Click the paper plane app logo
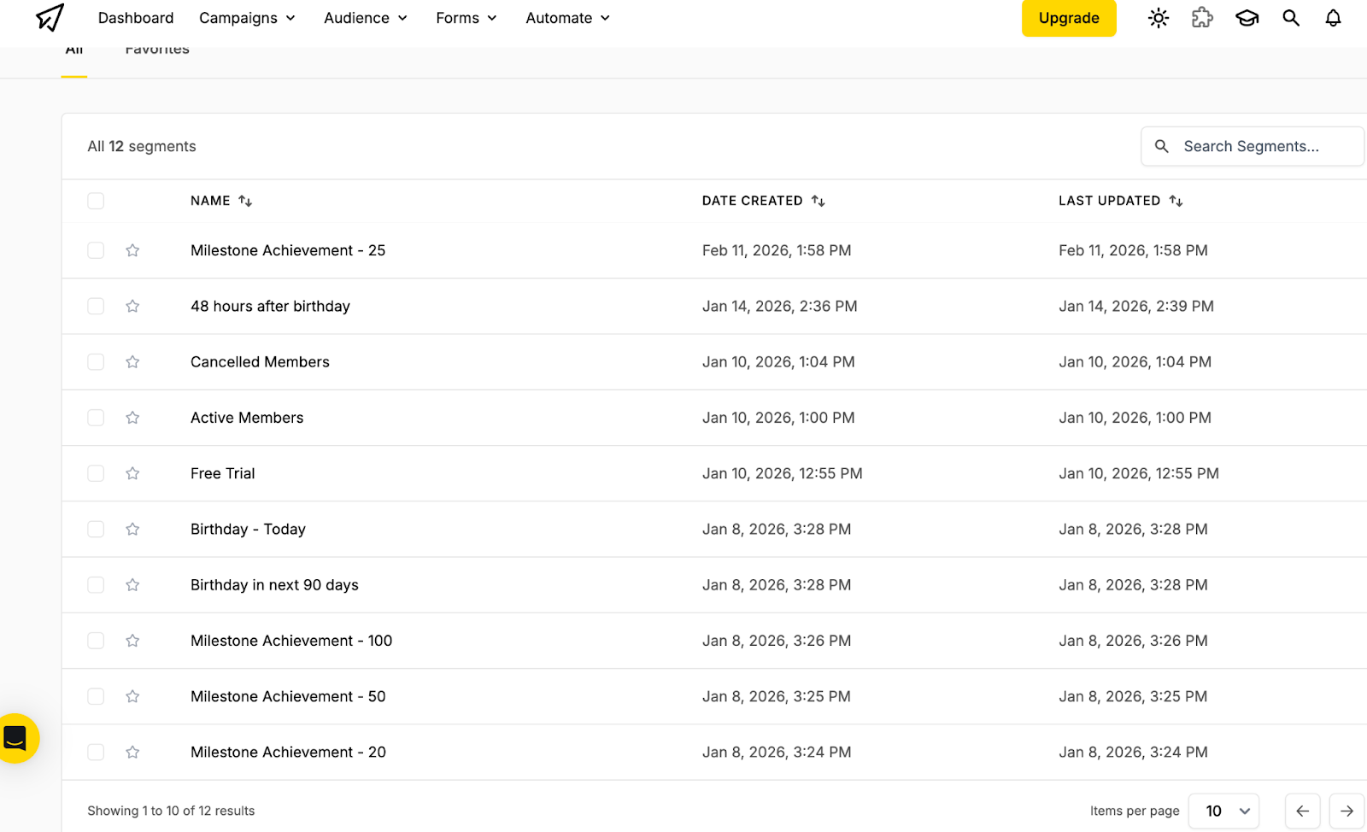Viewport: 1367px width, 832px height. click(49, 17)
